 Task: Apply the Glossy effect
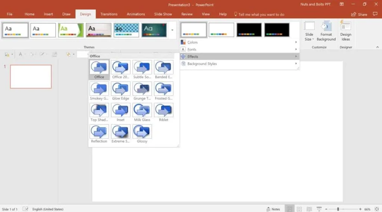click(x=142, y=134)
